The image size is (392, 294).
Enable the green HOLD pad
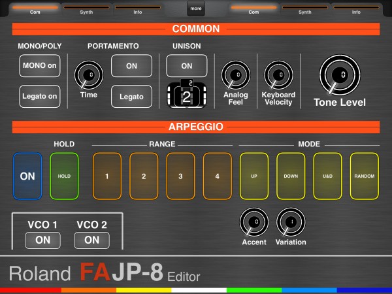(x=64, y=176)
